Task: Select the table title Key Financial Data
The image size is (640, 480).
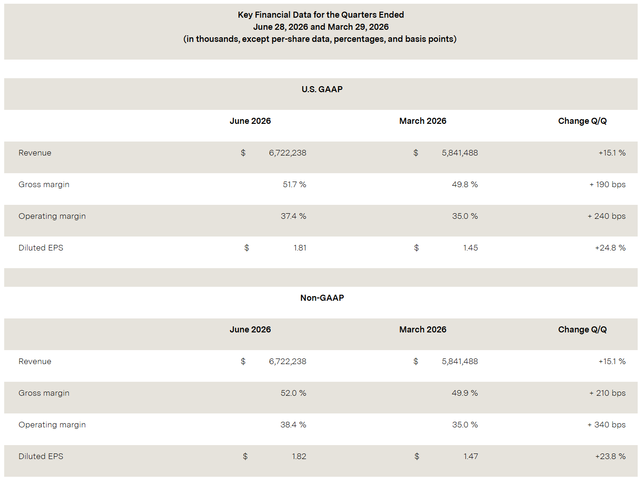Action: (x=320, y=15)
